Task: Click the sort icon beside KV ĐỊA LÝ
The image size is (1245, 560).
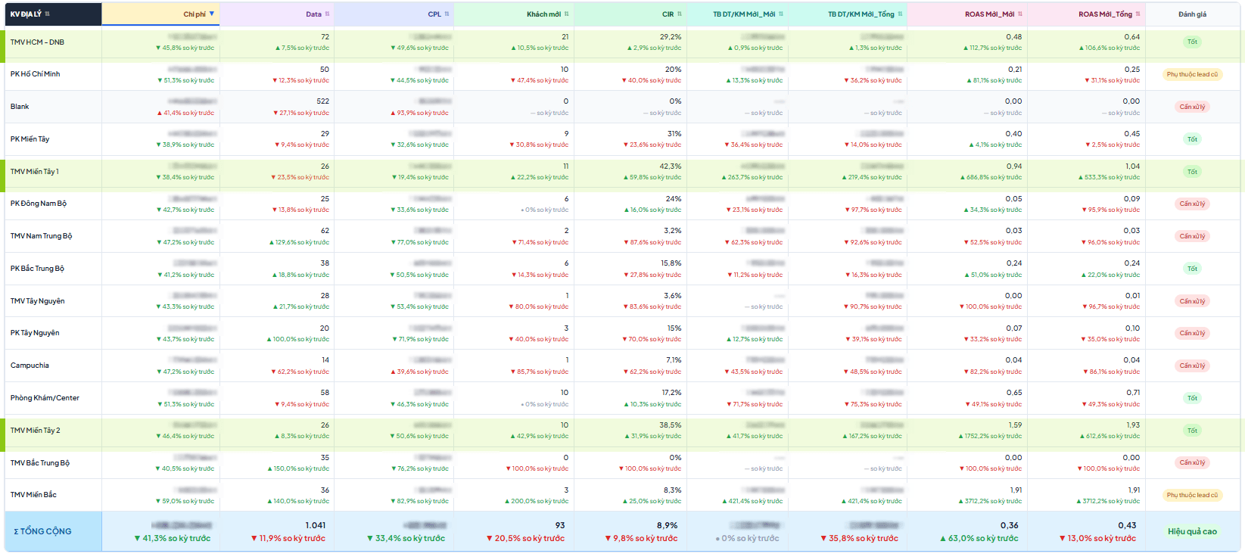Action: pos(48,14)
